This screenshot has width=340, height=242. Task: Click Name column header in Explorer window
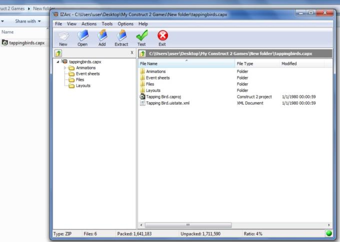pos(7,32)
